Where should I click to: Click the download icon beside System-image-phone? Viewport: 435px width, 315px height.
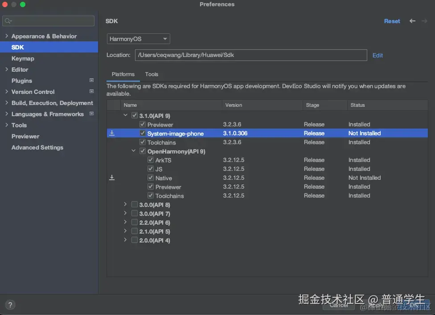112,133
